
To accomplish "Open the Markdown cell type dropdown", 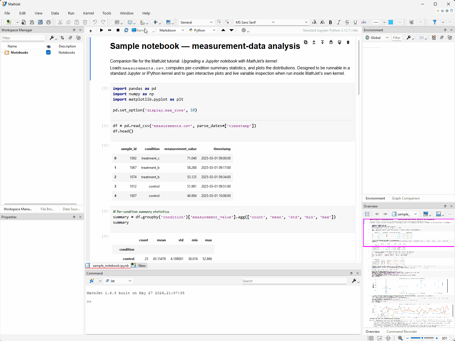I will (172, 30).
